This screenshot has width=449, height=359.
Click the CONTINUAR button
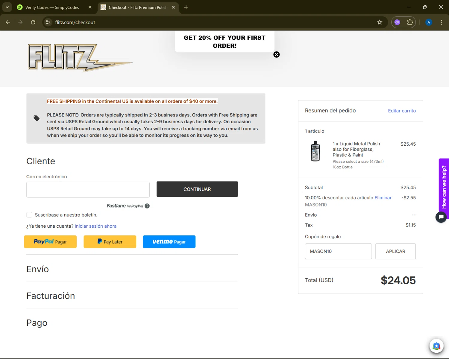(197, 189)
